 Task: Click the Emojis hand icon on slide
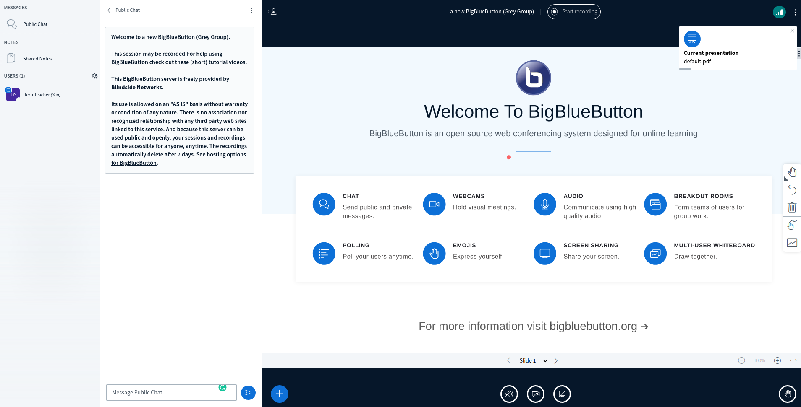pyautogui.click(x=434, y=254)
